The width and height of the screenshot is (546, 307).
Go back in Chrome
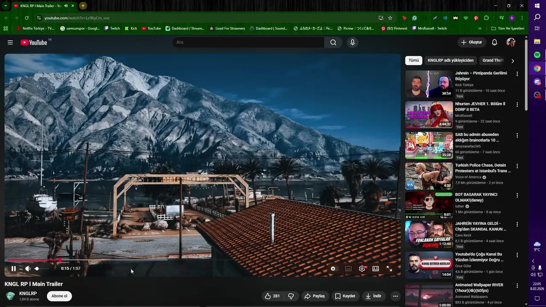(6, 18)
